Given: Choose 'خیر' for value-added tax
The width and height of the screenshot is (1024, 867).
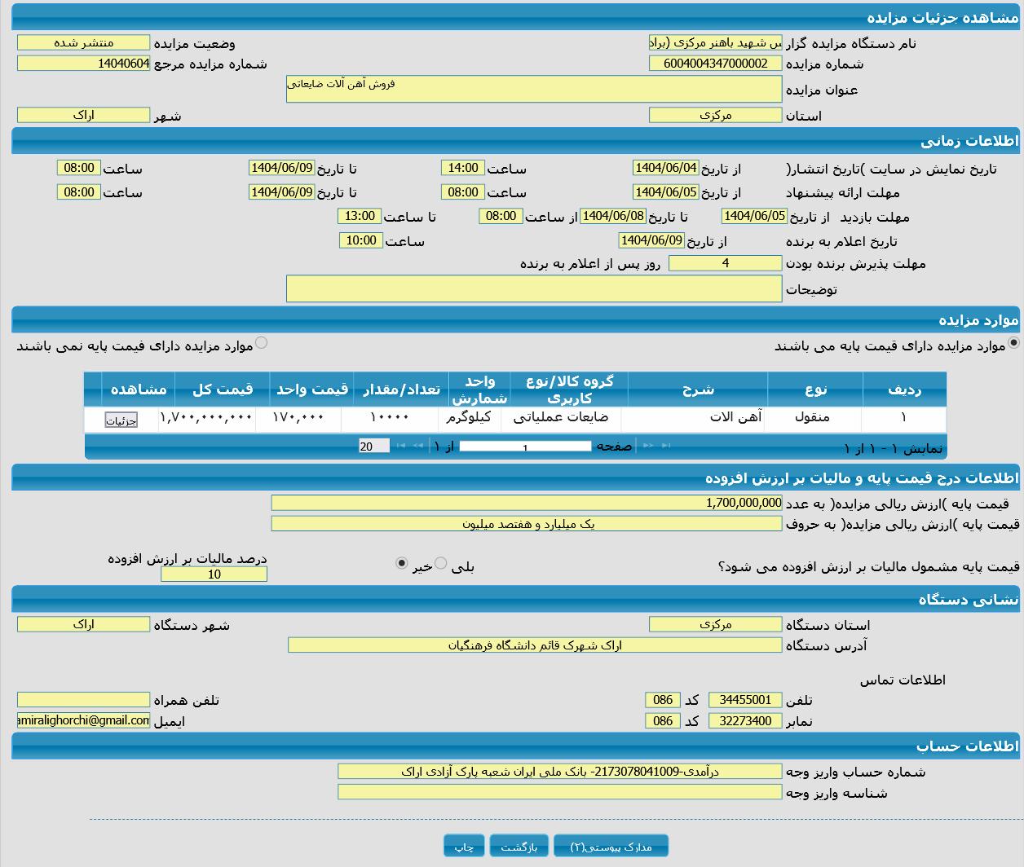Looking at the screenshot, I should (401, 563).
